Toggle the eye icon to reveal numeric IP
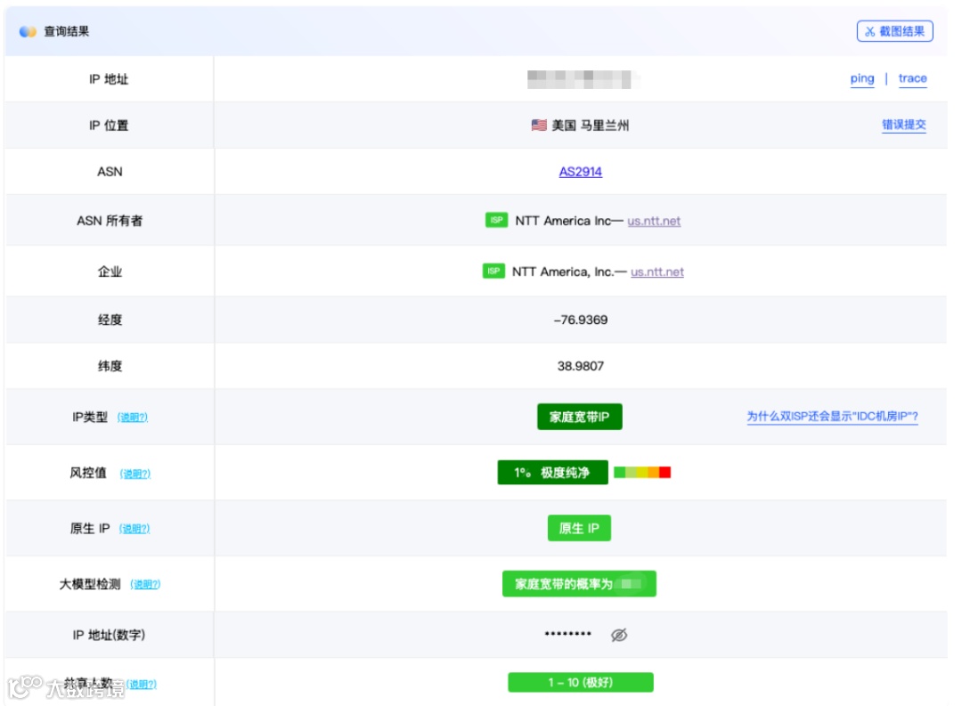This screenshot has width=962, height=706. pos(619,635)
